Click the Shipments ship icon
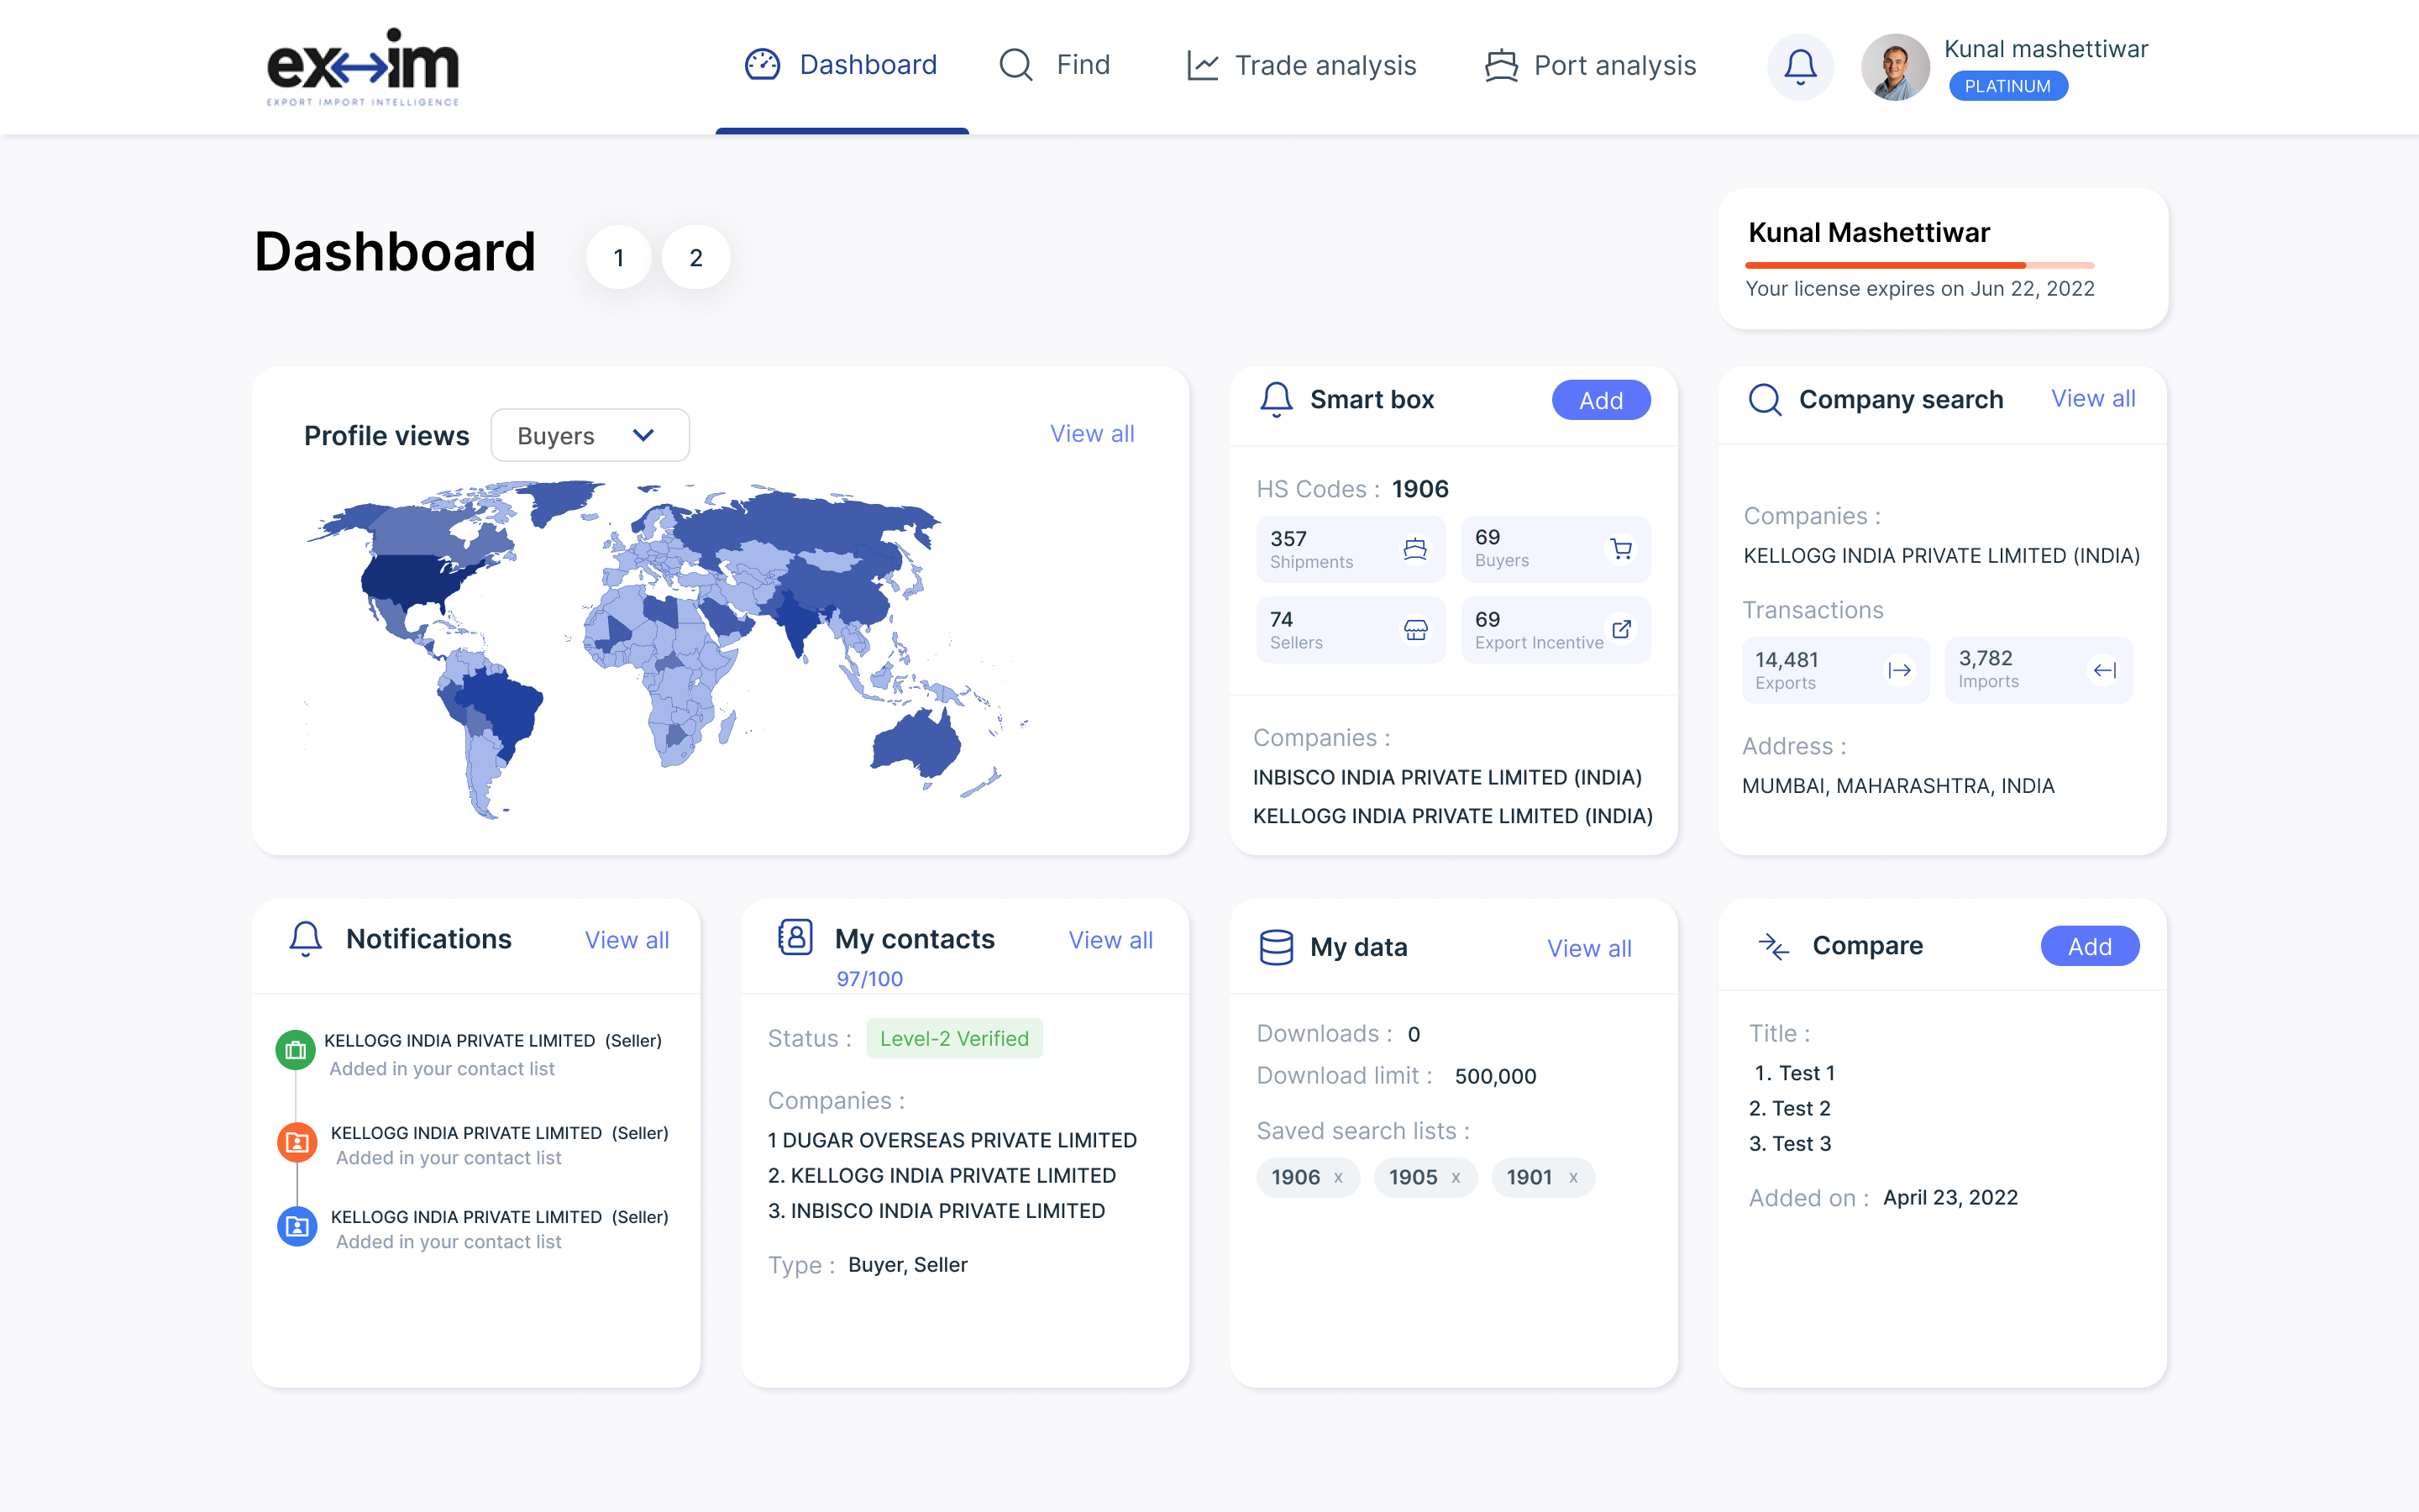Screen dimensions: 2419x1512 coord(1414,549)
